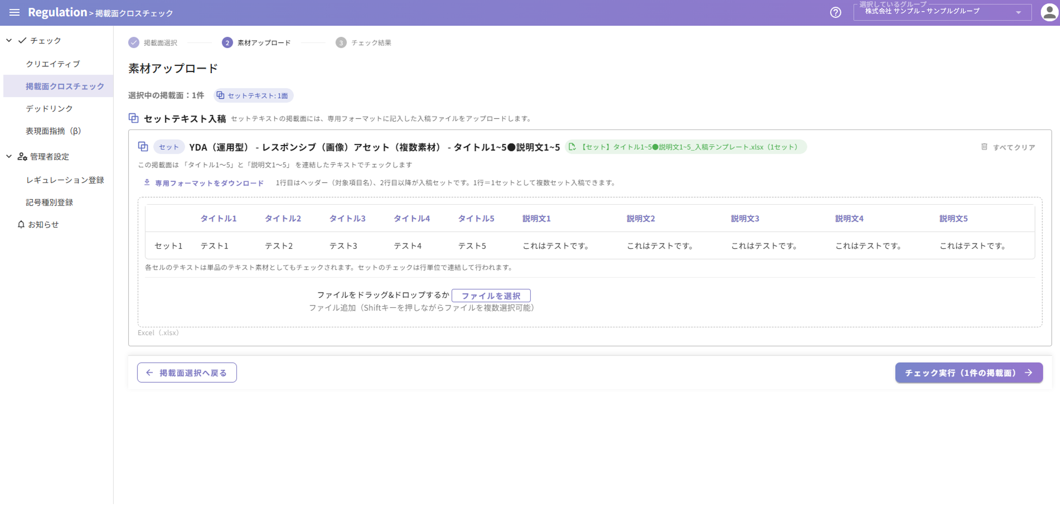This screenshot has width=1060, height=505.
Task: Click これはテストです。 under 説明文5
Action: pyautogui.click(x=973, y=246)
